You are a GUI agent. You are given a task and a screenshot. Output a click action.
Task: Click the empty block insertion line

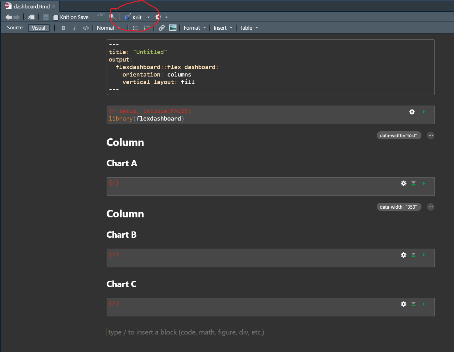(x=186, y=332)
